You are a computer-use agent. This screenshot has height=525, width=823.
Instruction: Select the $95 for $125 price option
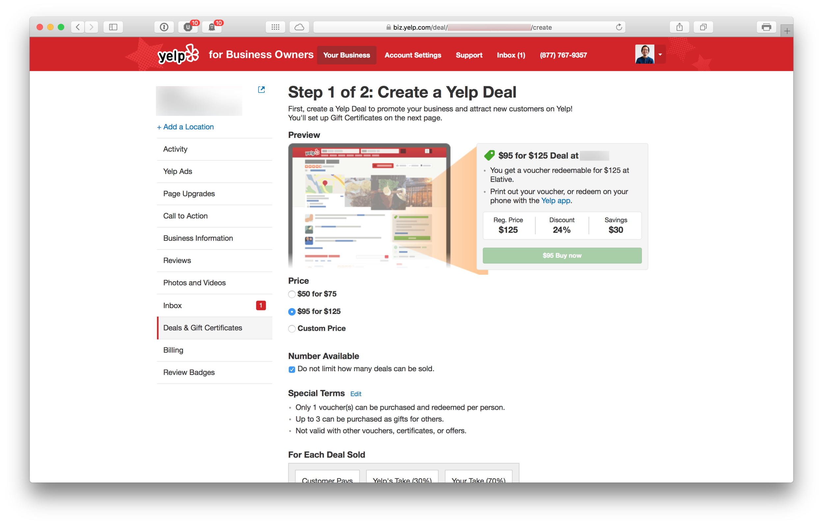tap(292, 312)
